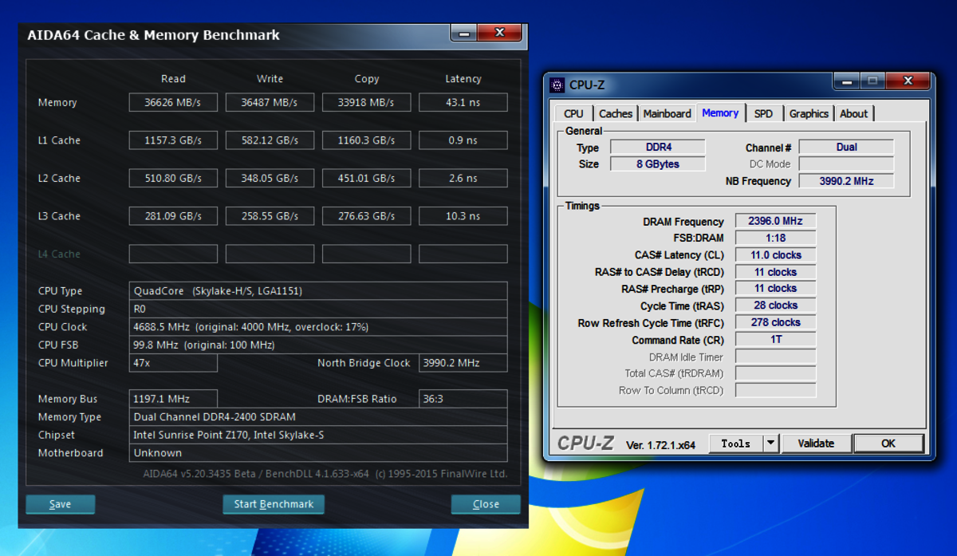Click the empty L4 Cache Read field
The width and height of the screenshot is (957, 556).
pyautogui.click(x=173, y=254)
